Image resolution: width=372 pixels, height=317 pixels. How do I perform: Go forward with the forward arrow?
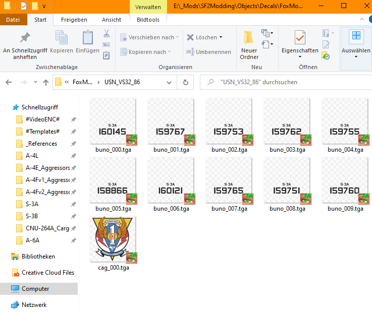click(x=24, y=82)
